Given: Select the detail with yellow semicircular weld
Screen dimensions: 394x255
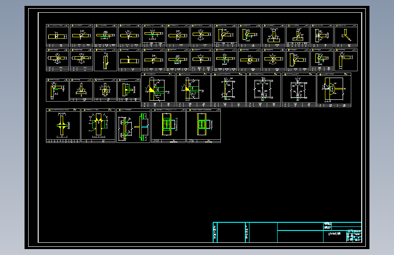Looking at the screenshot, I should [334, 90].
